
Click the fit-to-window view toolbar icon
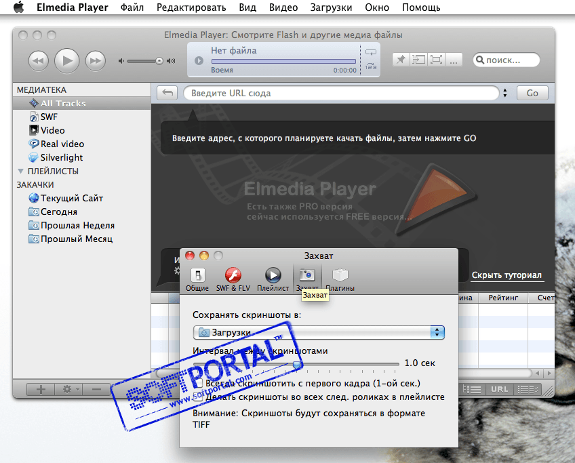tap(418, 60)
